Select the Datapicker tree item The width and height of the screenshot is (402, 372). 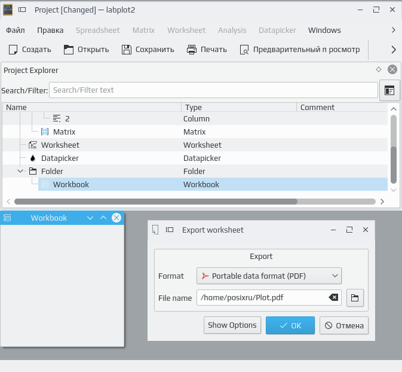pos(60,158)
